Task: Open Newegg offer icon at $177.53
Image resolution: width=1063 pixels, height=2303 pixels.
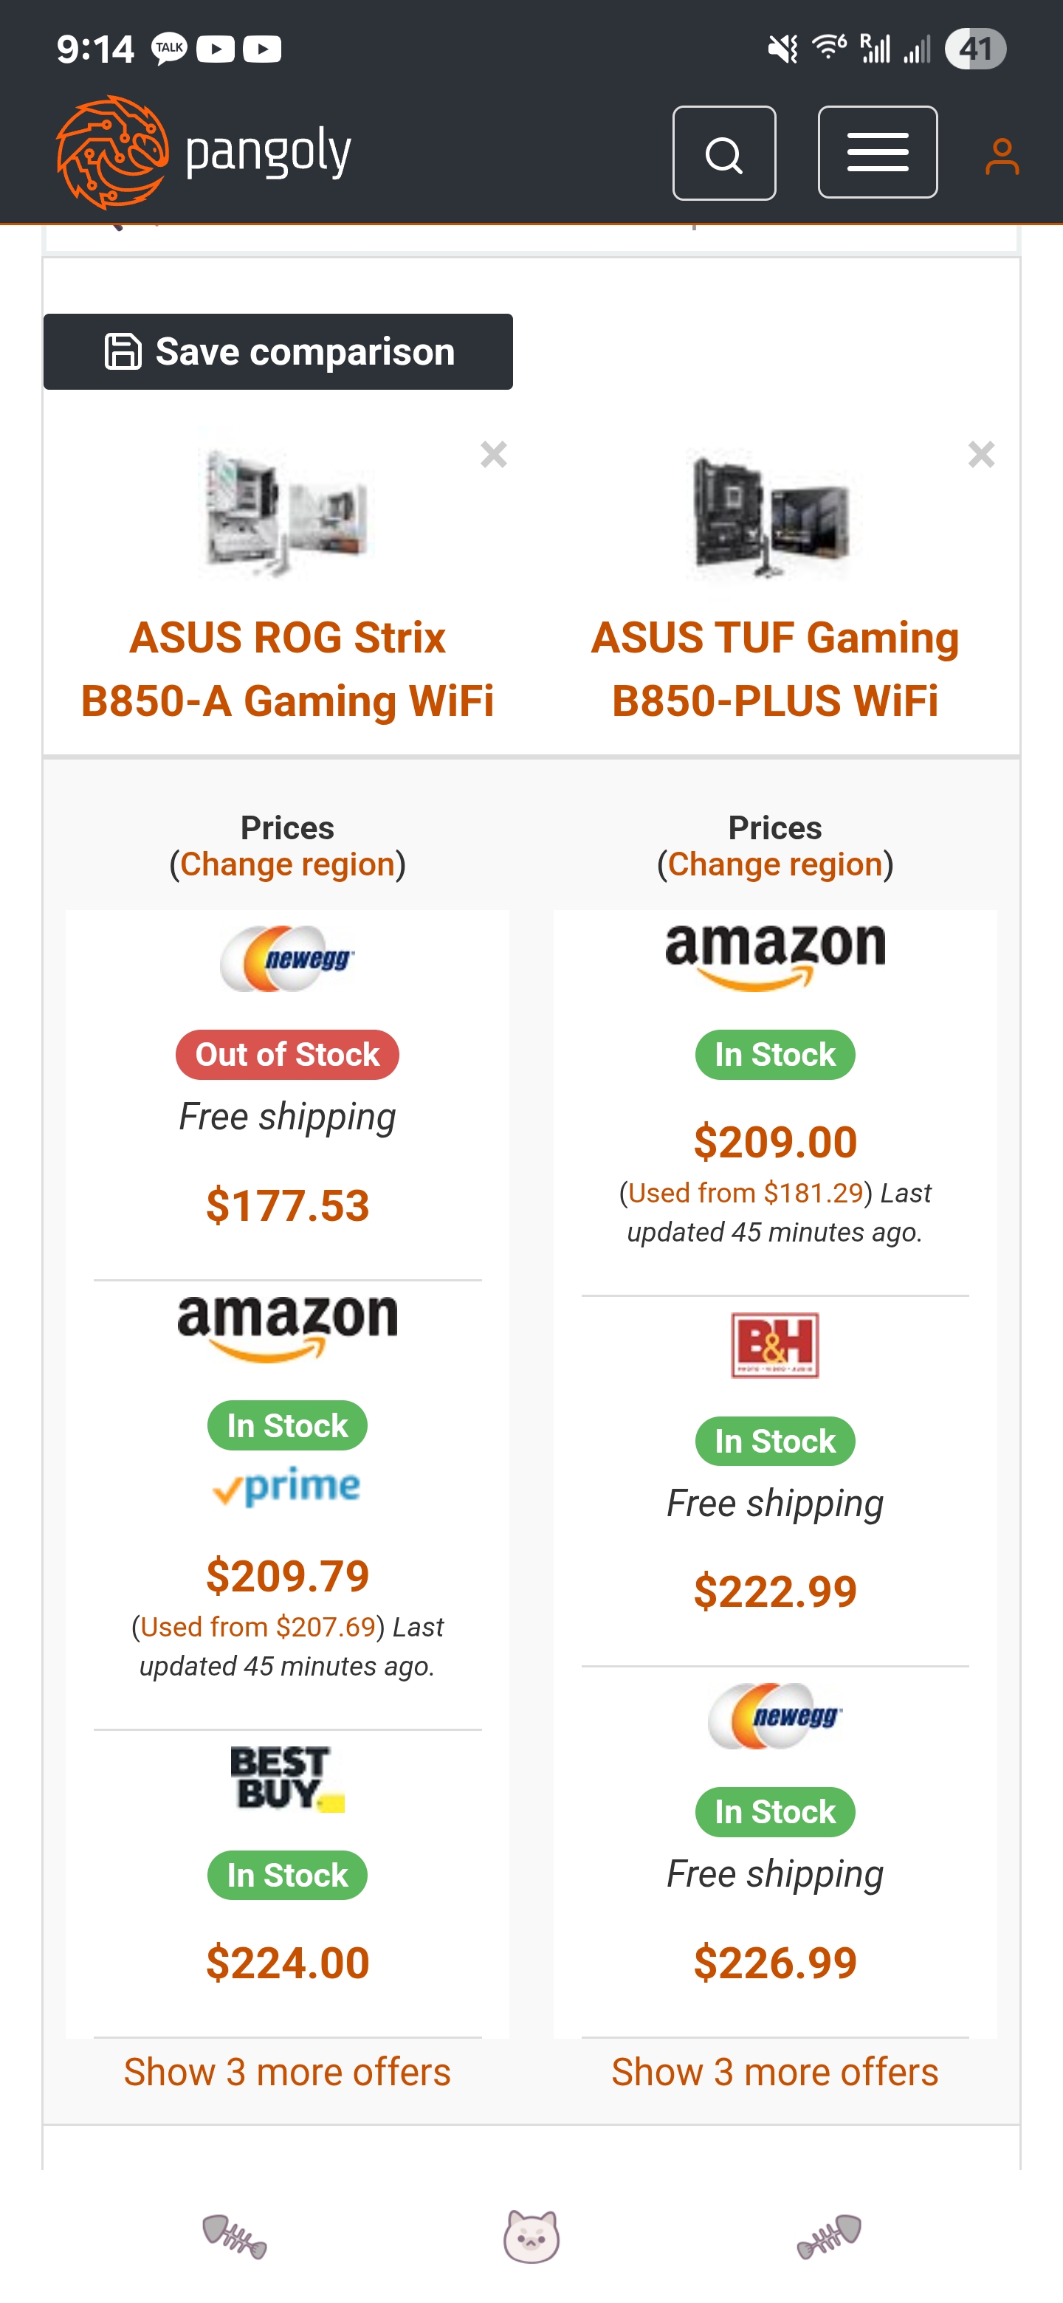Action: pos(287,960)
